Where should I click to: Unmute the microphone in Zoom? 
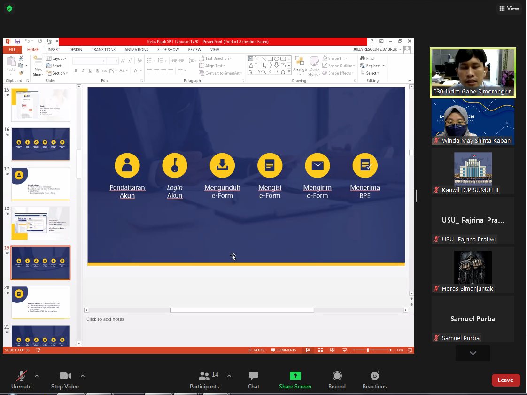coord(21,376)
